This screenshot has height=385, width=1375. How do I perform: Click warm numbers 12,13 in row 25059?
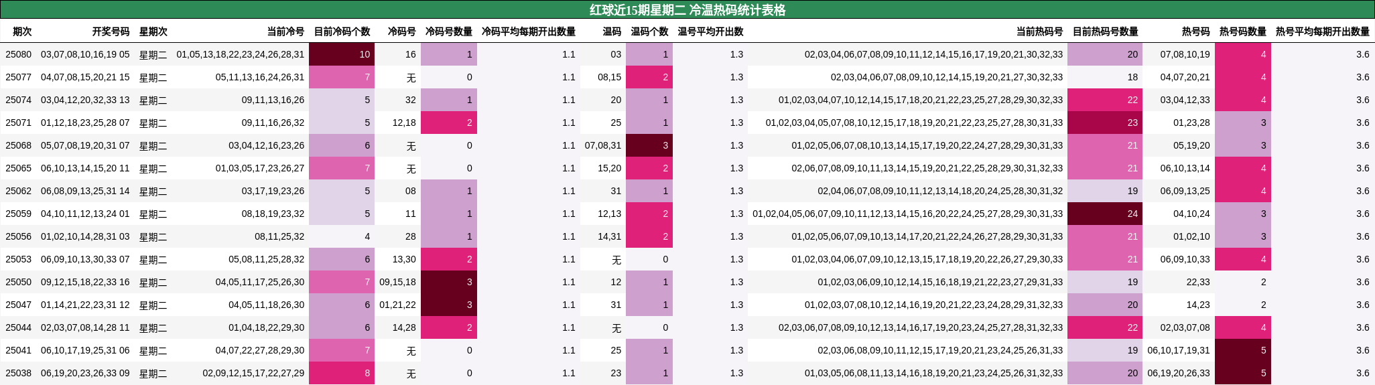(609, 214)
